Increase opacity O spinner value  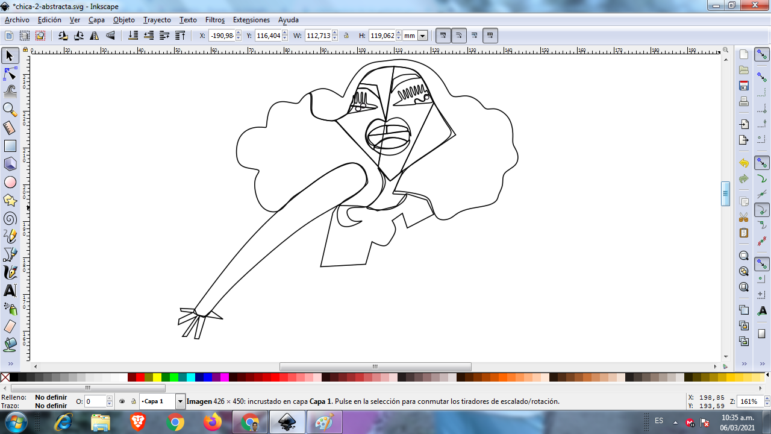point(110,398)
